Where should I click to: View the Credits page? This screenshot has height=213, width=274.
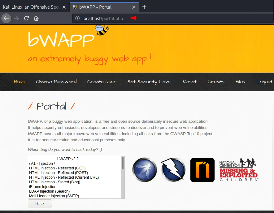[216, 82]
